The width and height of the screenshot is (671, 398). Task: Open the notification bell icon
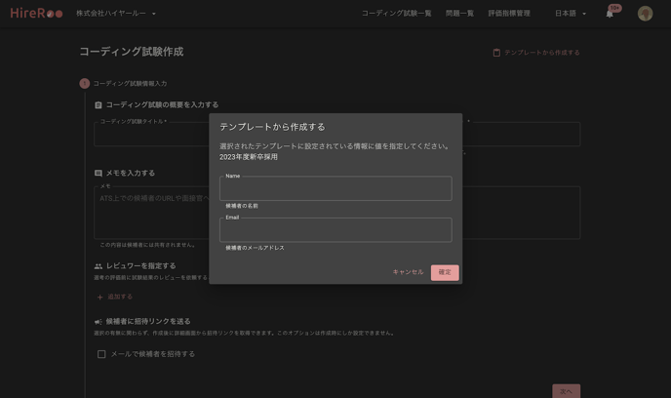click(610, 14)
